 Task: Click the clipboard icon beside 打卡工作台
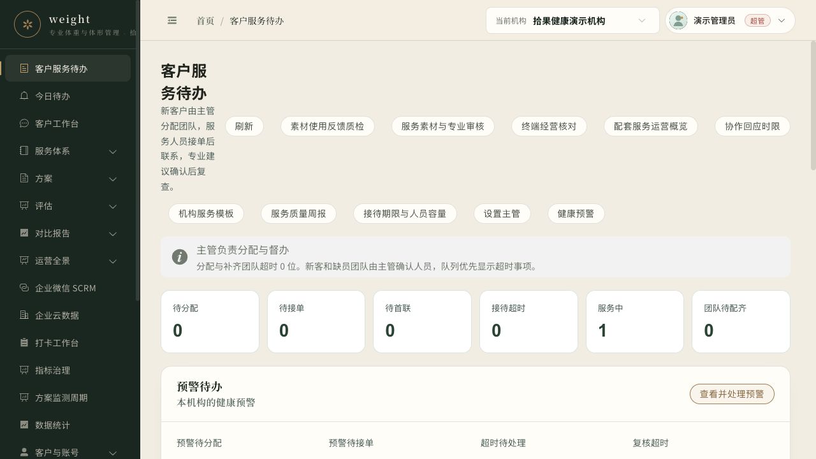[24, 342]
